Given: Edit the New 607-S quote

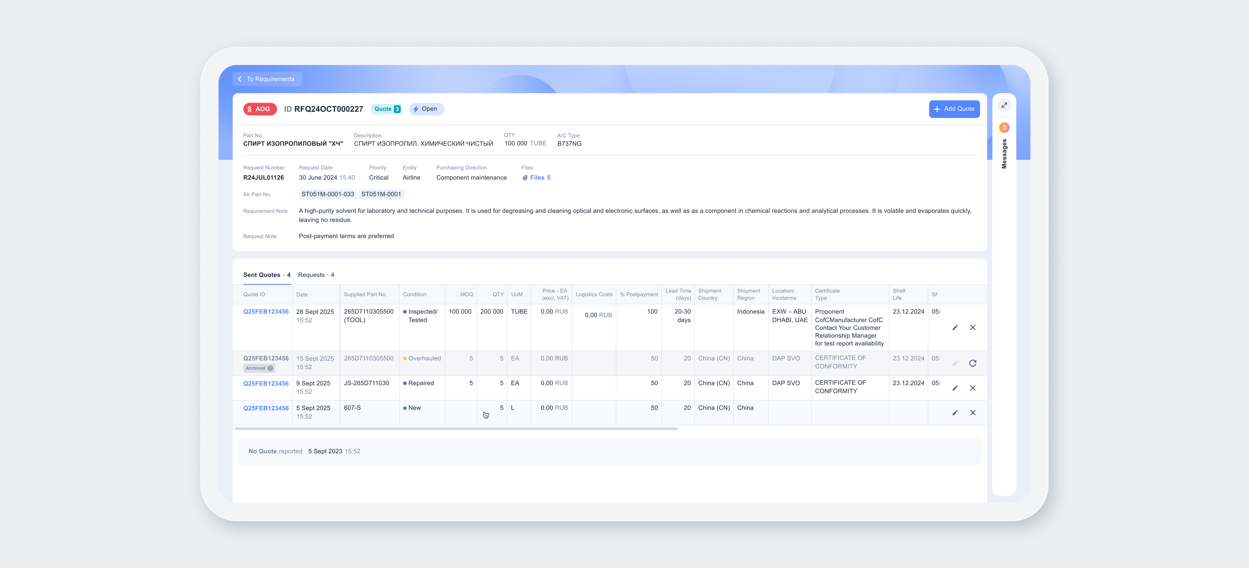Looking at the screenshot, I should click(955, 413).
